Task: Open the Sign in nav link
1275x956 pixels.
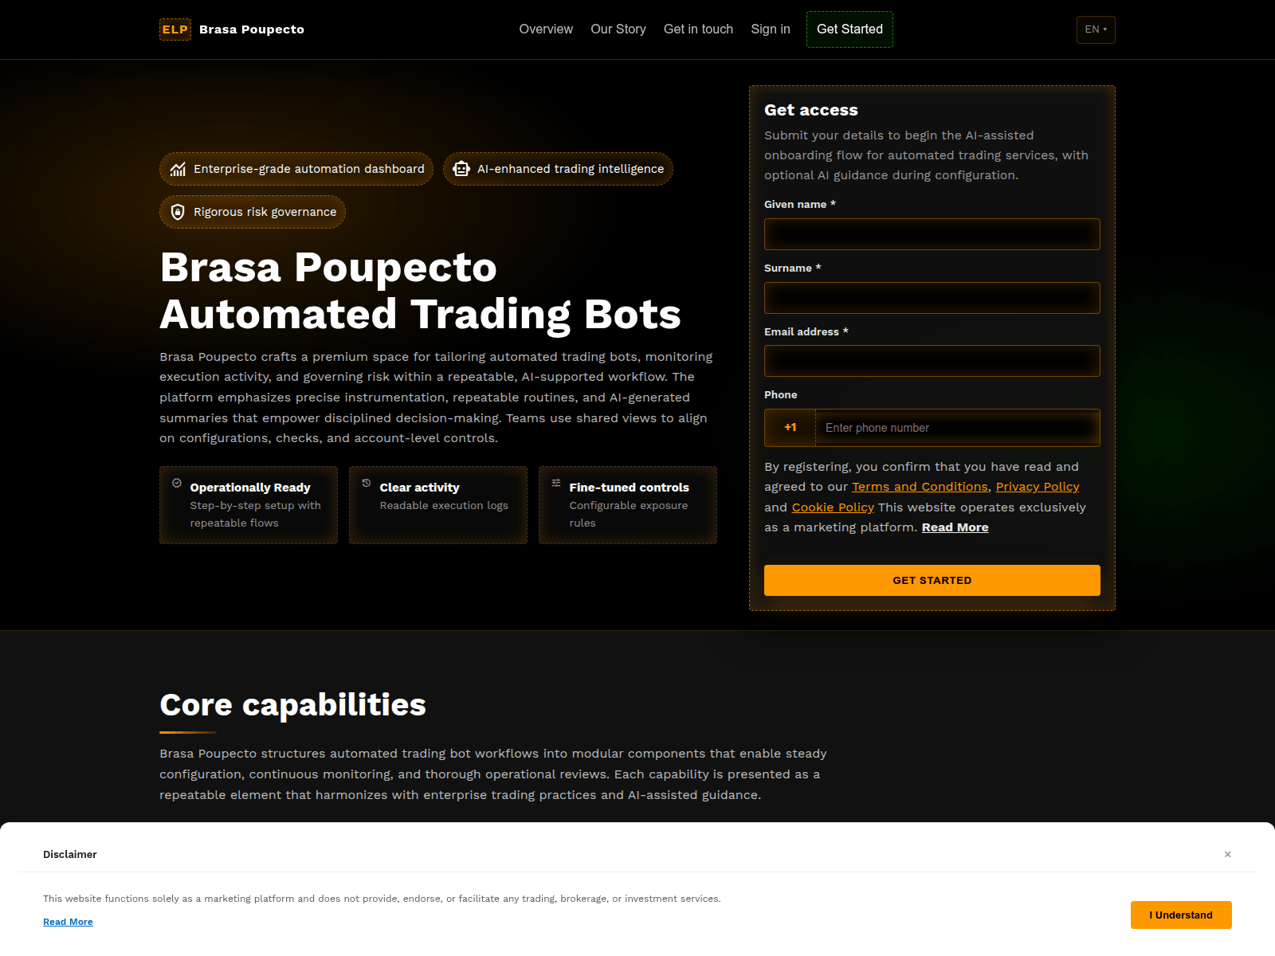Action: tap(771, 29)
